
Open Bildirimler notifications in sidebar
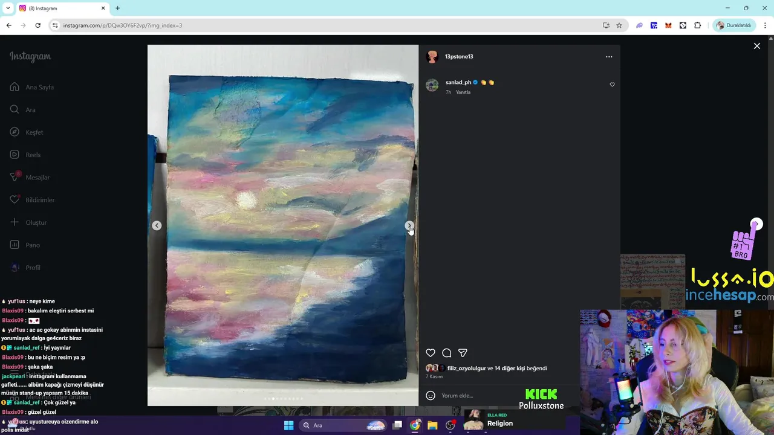32,200
